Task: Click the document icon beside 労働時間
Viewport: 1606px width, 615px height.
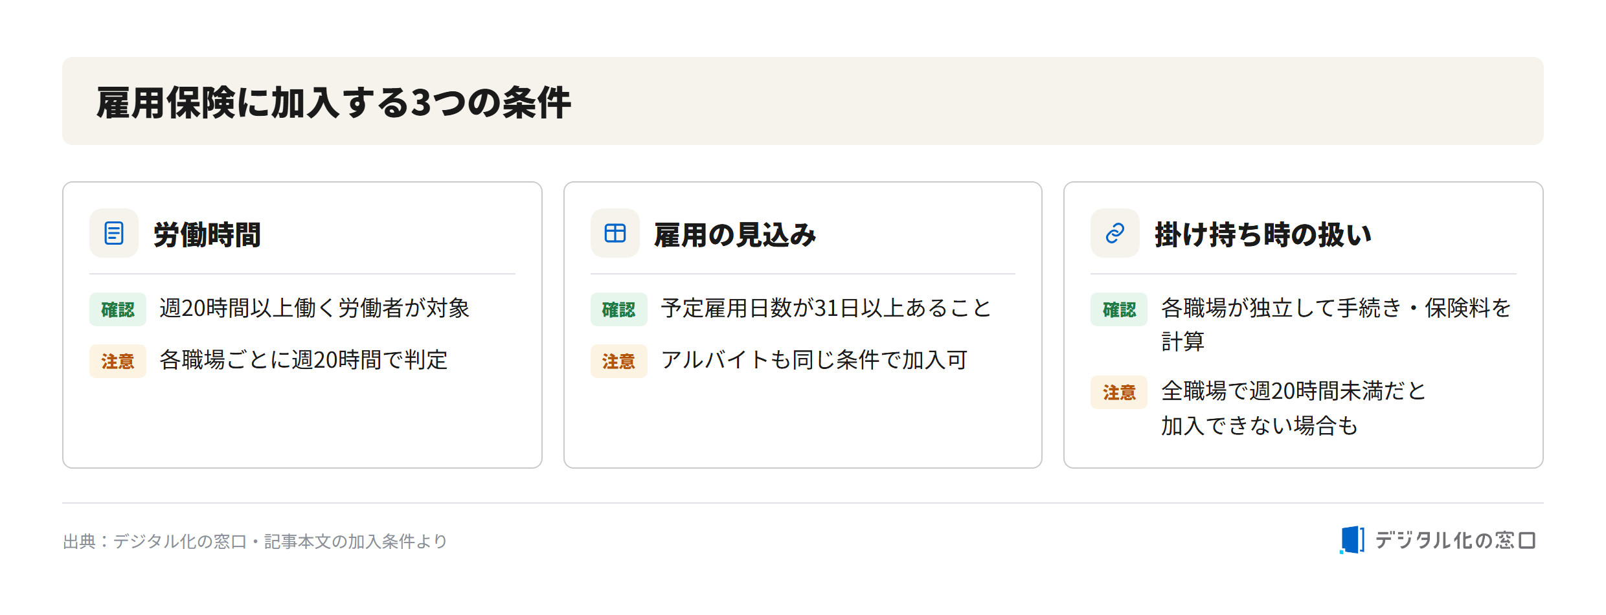Action: point(114,233)
